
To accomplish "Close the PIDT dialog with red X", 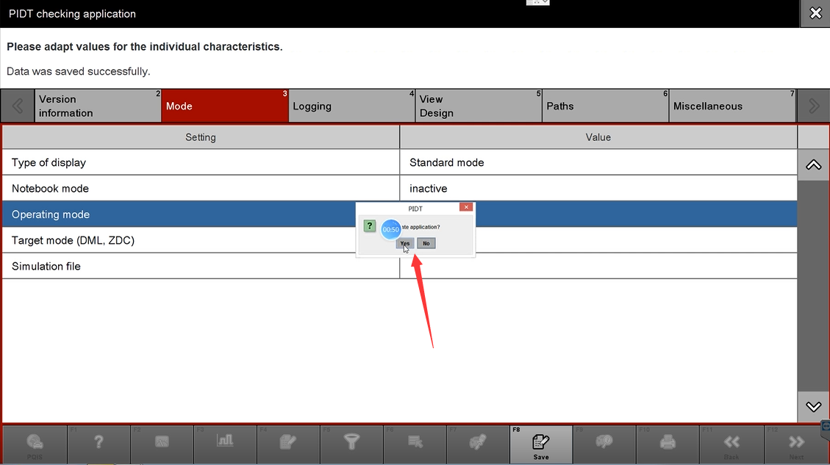I will 466,208.
